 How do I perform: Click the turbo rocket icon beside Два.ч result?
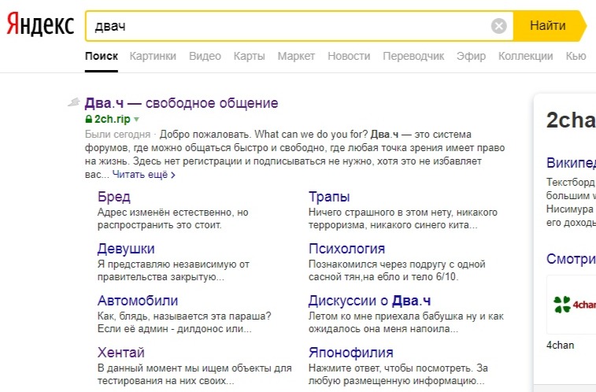(74, 102)
